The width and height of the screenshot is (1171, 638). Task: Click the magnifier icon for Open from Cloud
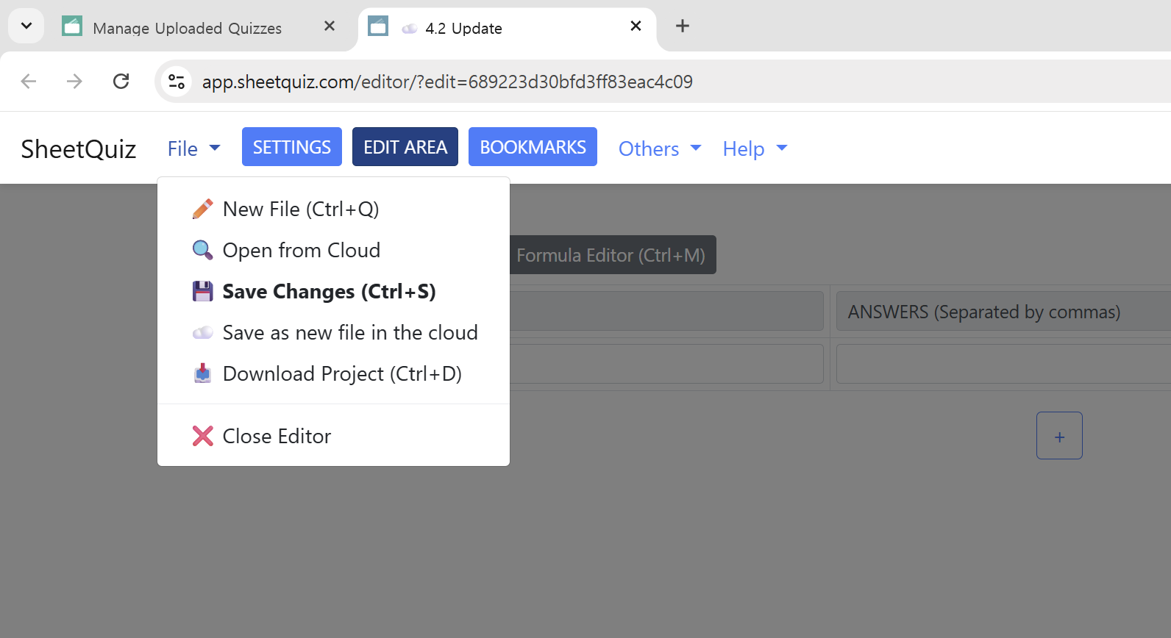click(x=202, y=251)
